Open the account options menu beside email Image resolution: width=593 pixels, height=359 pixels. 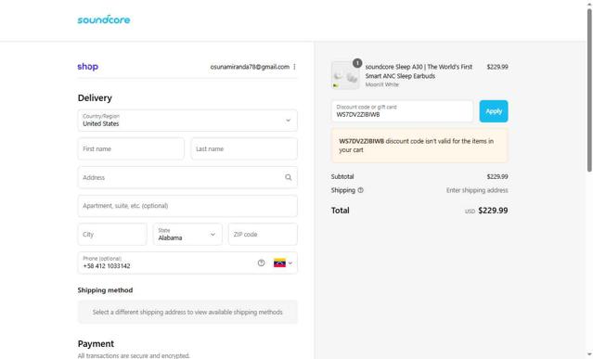point(294,67)
